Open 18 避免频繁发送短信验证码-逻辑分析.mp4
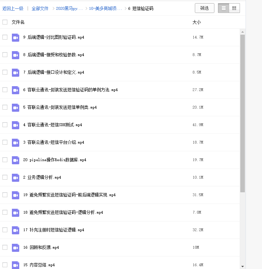The image size is (262, 269). pyautogui.click(x=63, y=212)
